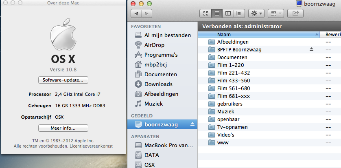Click the Verbonden als: administrator bar
Viewport: 341px width, 168px height.
click(x=269, y=27)
